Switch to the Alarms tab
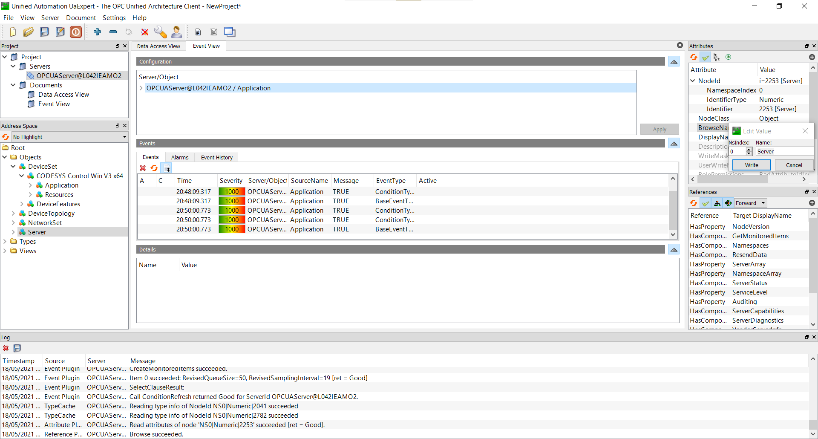The height and width of the screenshot is (439, 818). tap(180, 157)
